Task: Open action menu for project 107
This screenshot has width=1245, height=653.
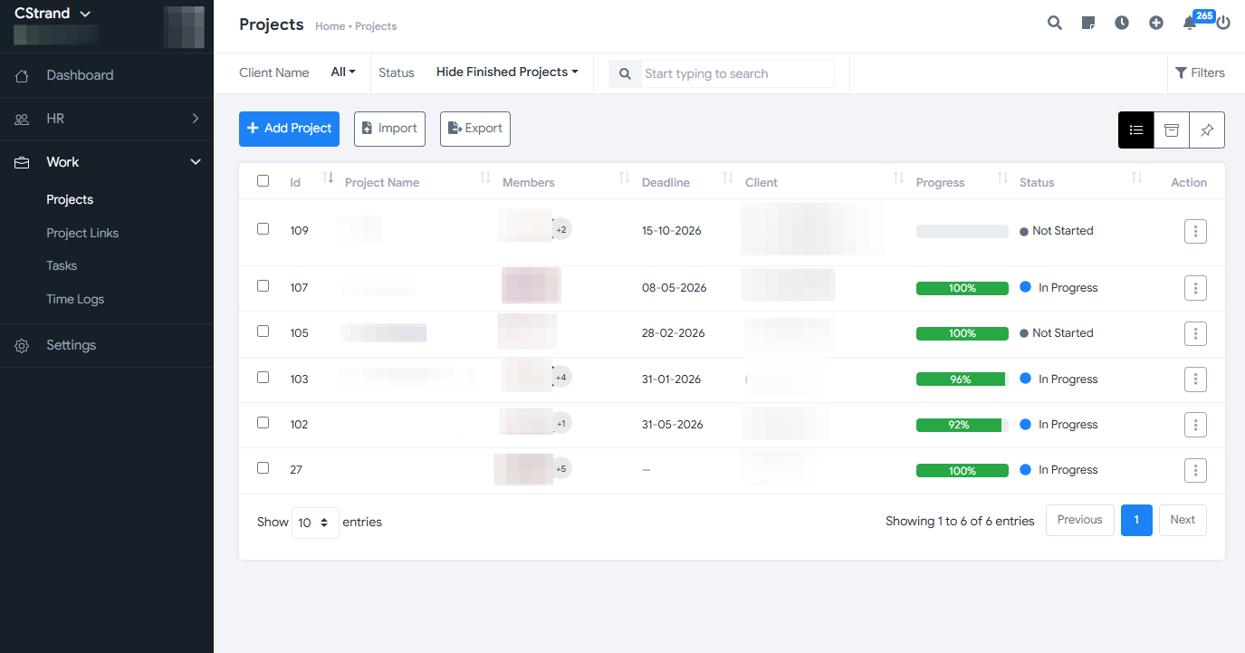Action: (x=1195, y=289)
